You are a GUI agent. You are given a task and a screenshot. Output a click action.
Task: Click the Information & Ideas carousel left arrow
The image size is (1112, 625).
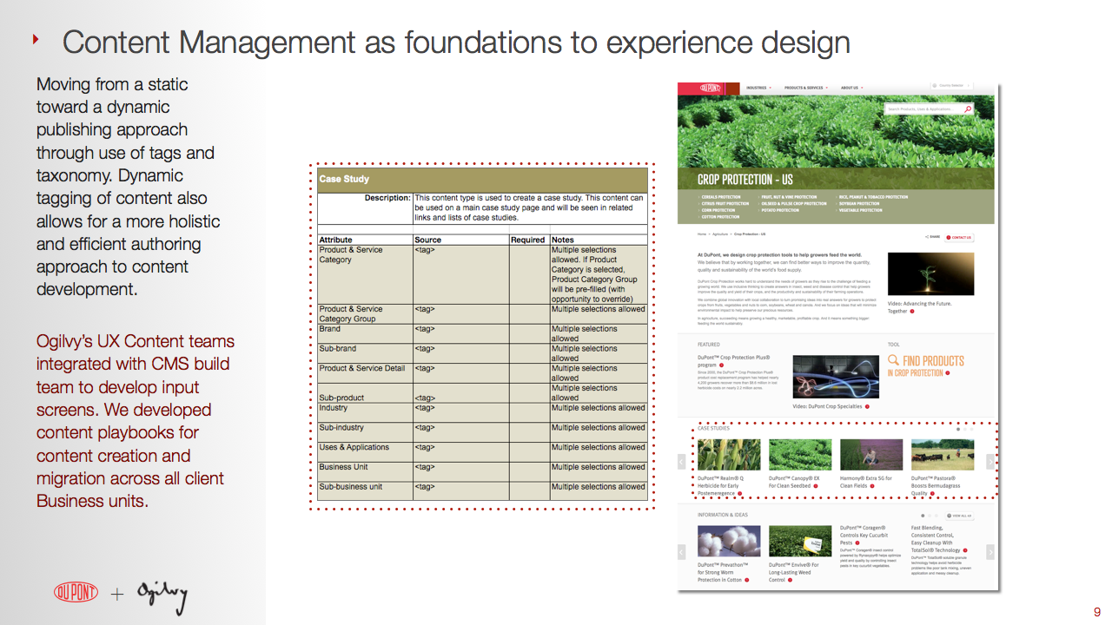[682, 552]
